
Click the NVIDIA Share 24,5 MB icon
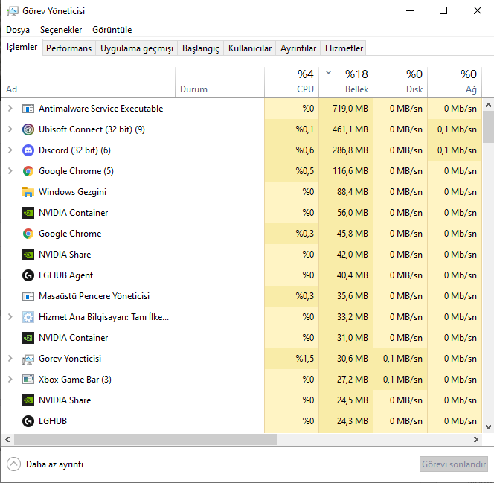(x=28, y=400)
